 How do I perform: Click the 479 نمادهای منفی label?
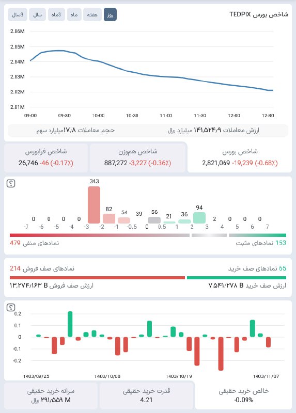click(x=34, y=243)
